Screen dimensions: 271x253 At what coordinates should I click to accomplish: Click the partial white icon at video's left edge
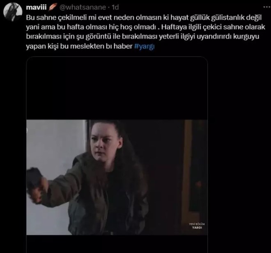coord(27,131)
